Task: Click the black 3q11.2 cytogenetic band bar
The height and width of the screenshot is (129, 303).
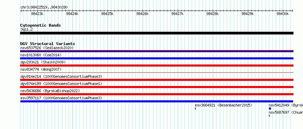Action: pyautogui.click(x=157, y=33)
